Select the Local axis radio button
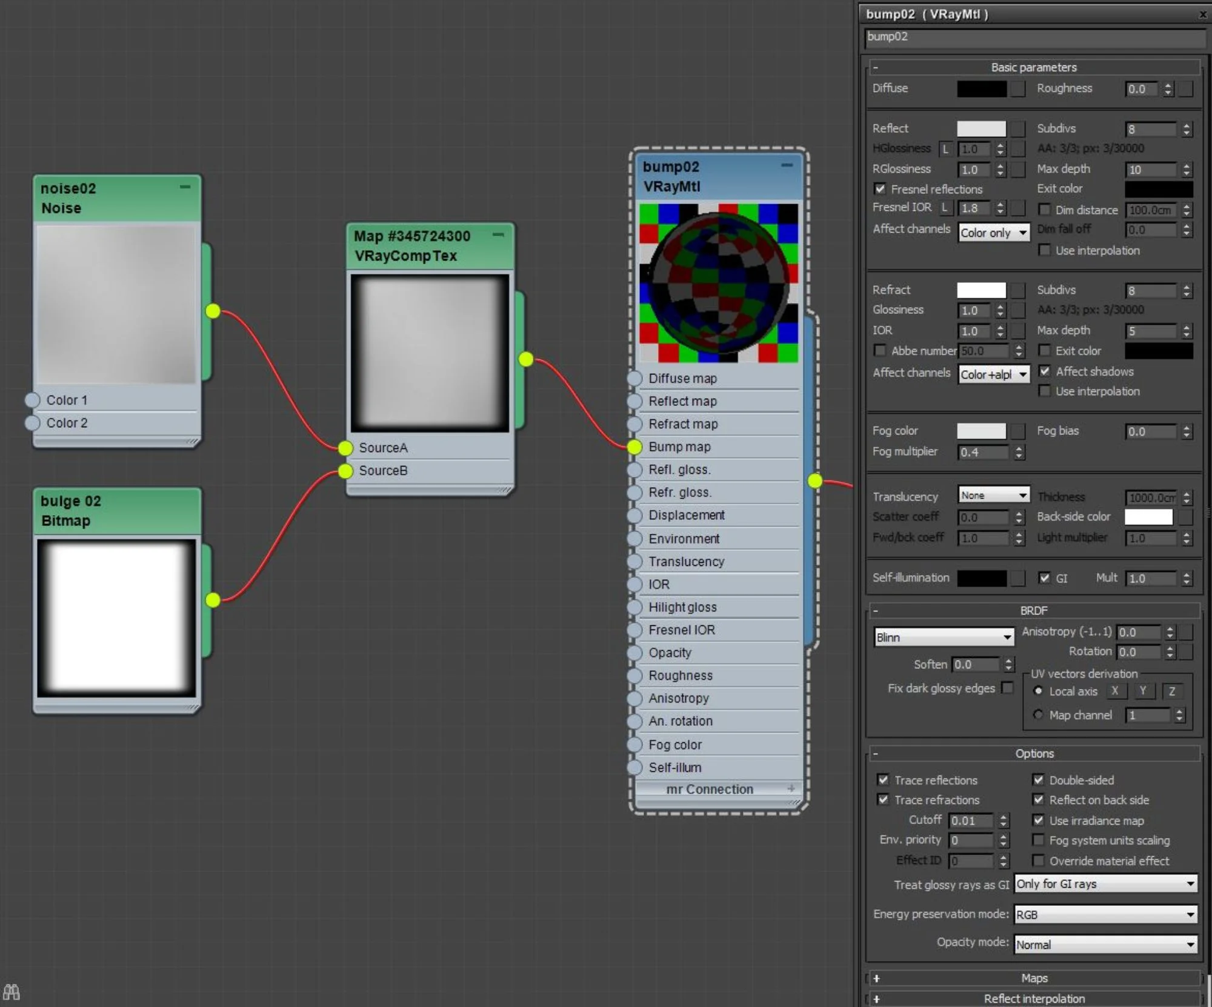The image size is (1212, 1007). (x=1038, y=691)
